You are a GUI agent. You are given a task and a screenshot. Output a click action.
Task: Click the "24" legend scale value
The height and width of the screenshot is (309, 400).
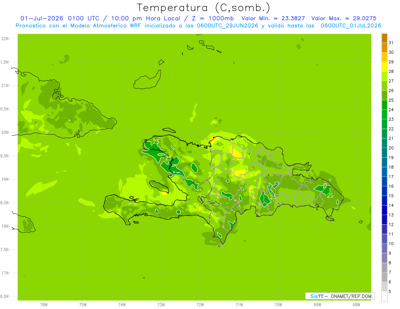pos(391,110)
